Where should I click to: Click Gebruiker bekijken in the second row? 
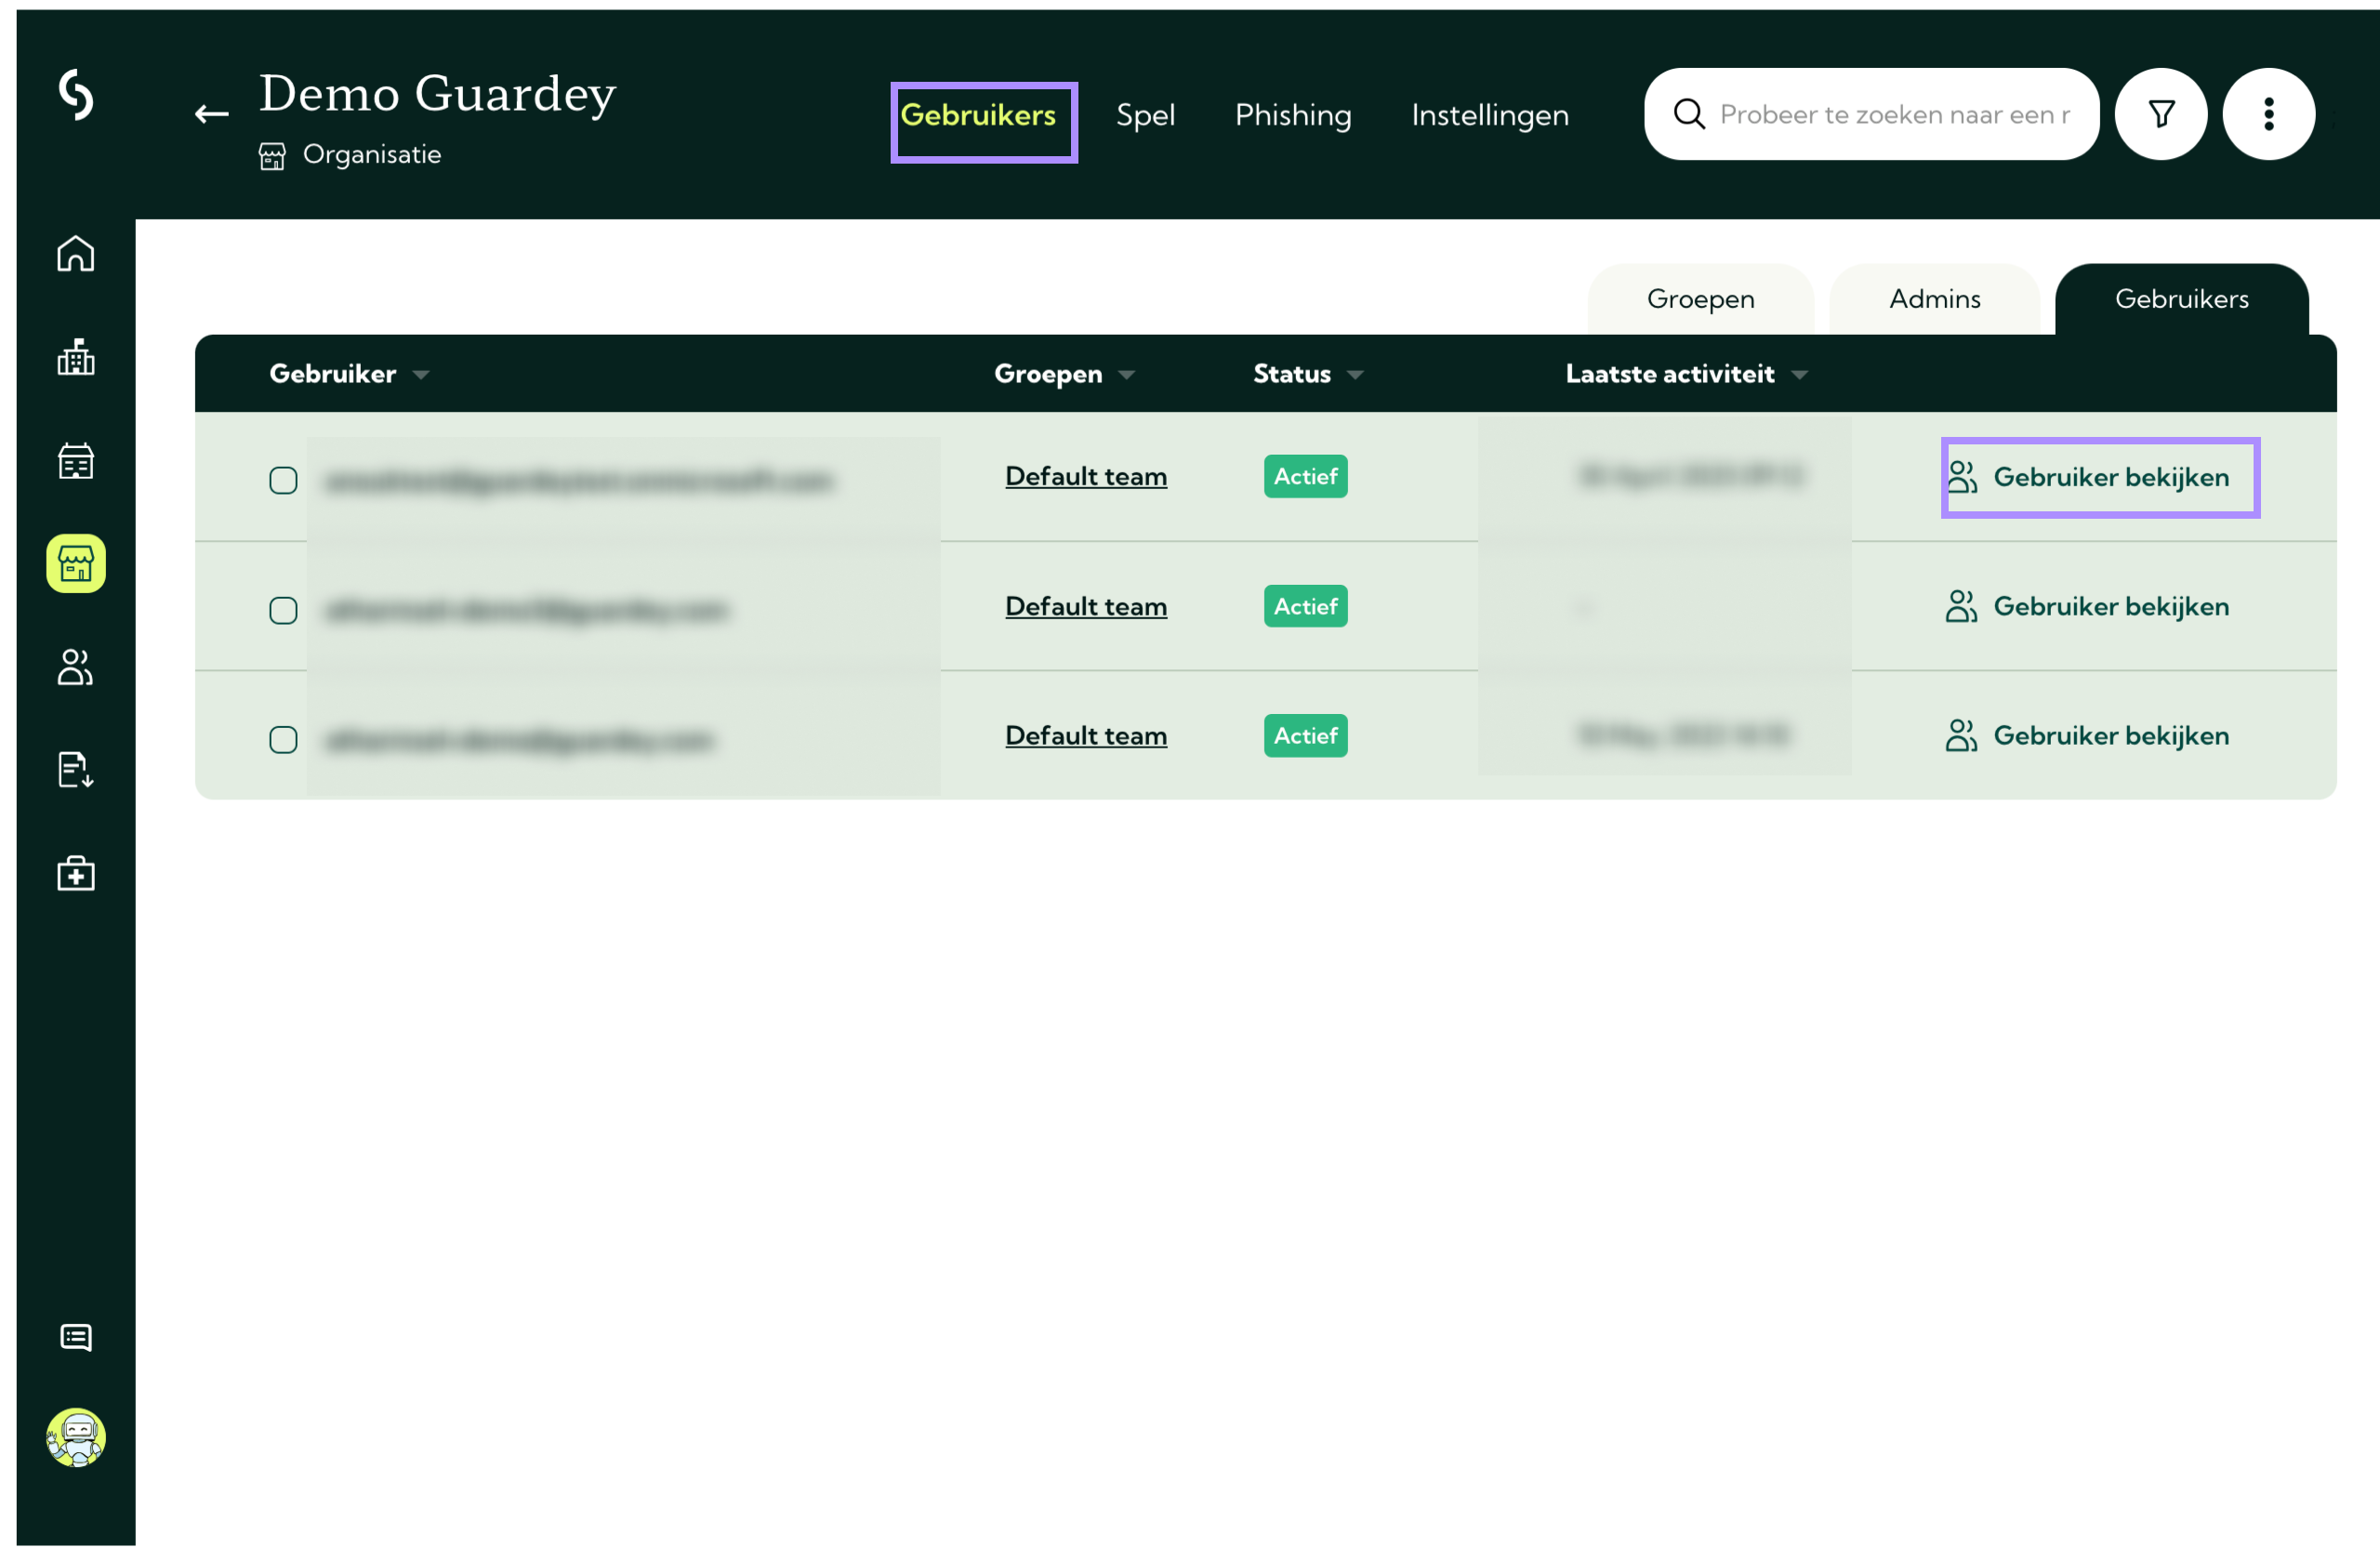2087,607
